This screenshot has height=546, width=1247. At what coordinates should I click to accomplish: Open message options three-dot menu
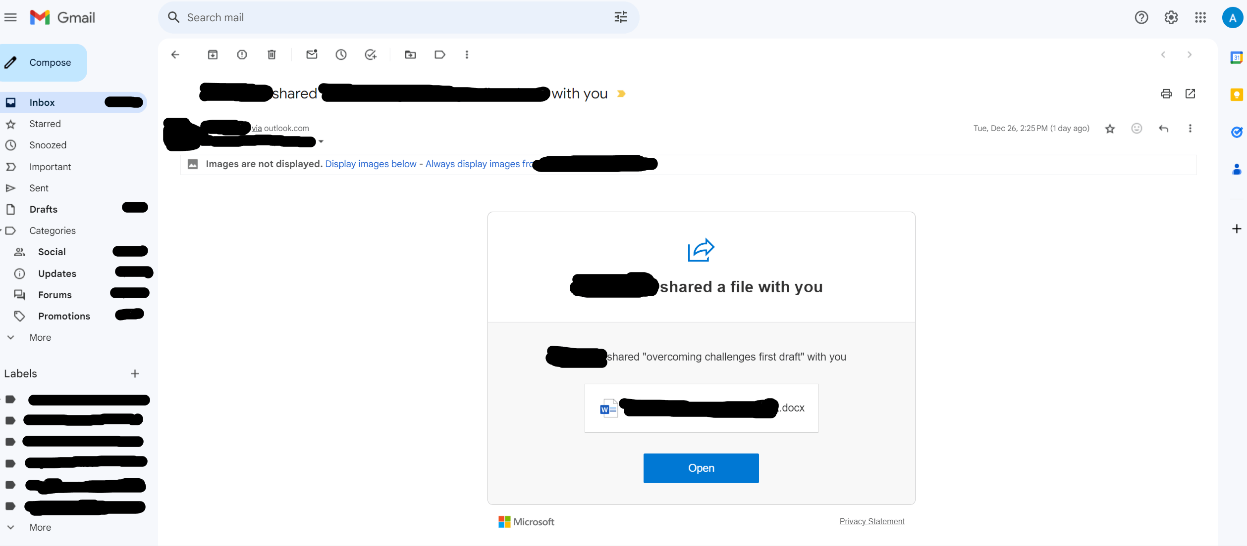click(1190, 129)
